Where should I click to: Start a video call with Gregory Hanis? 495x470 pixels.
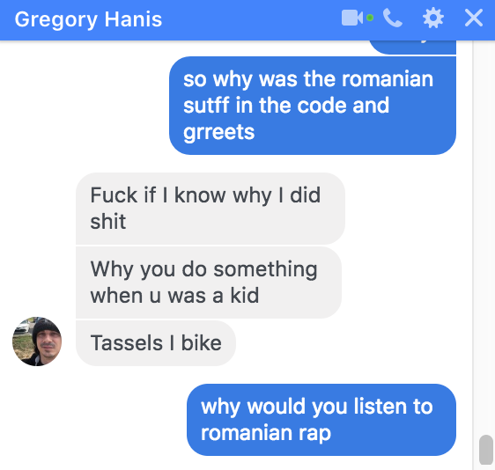click(x=352, y=18)
